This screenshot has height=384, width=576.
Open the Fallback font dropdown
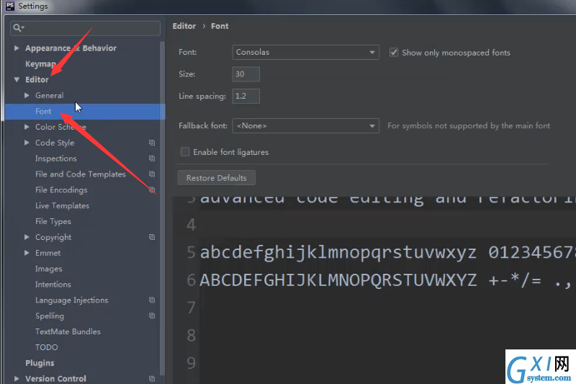(x=305, y=125)
